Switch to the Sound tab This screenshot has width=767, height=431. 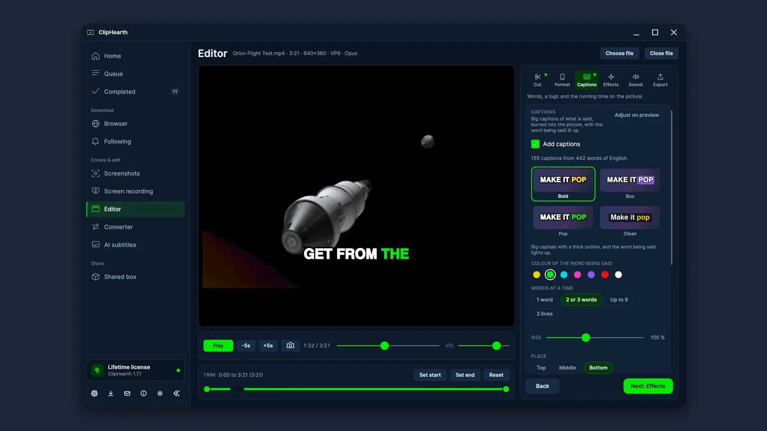[x=636, y=80]
